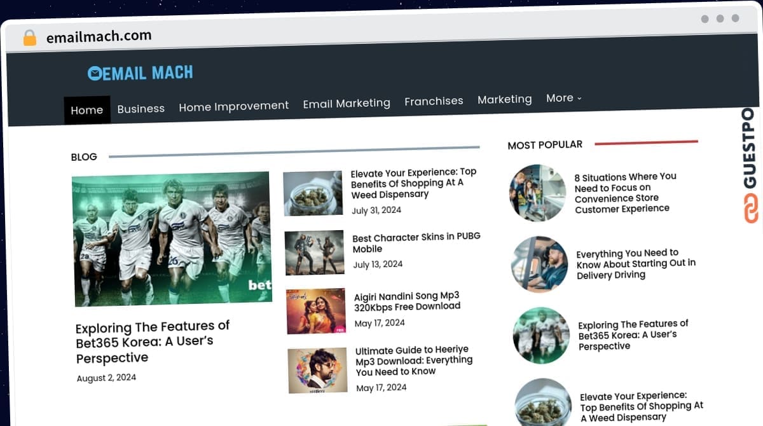Open the Email Marketing menu item
The image size is (763, 426).
click(x=347, y=103)
